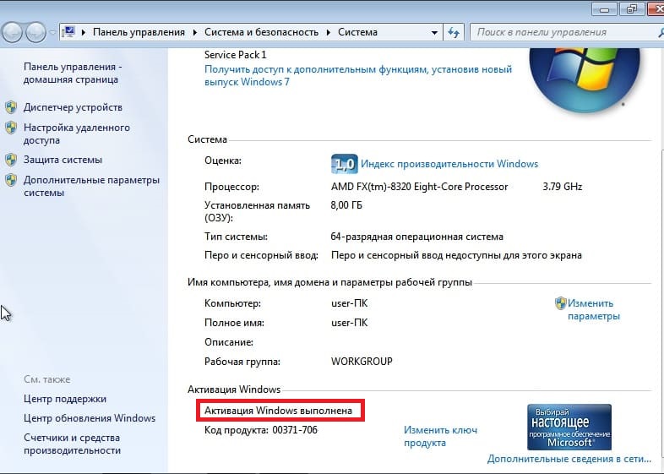Open Дополнительные сведения в сети link
Screen dimensions: 664x474
569,459
